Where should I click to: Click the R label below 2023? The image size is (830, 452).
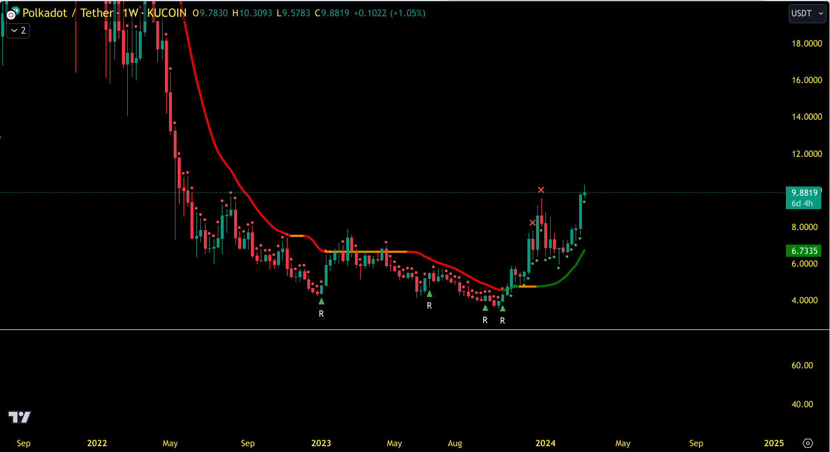pos(321,313)
